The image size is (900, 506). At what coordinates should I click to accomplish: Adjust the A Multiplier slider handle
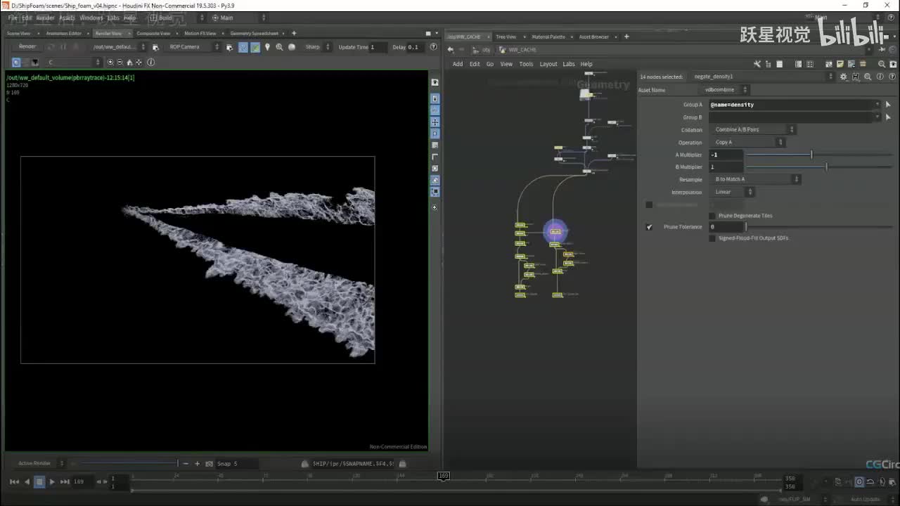(811, 155)
